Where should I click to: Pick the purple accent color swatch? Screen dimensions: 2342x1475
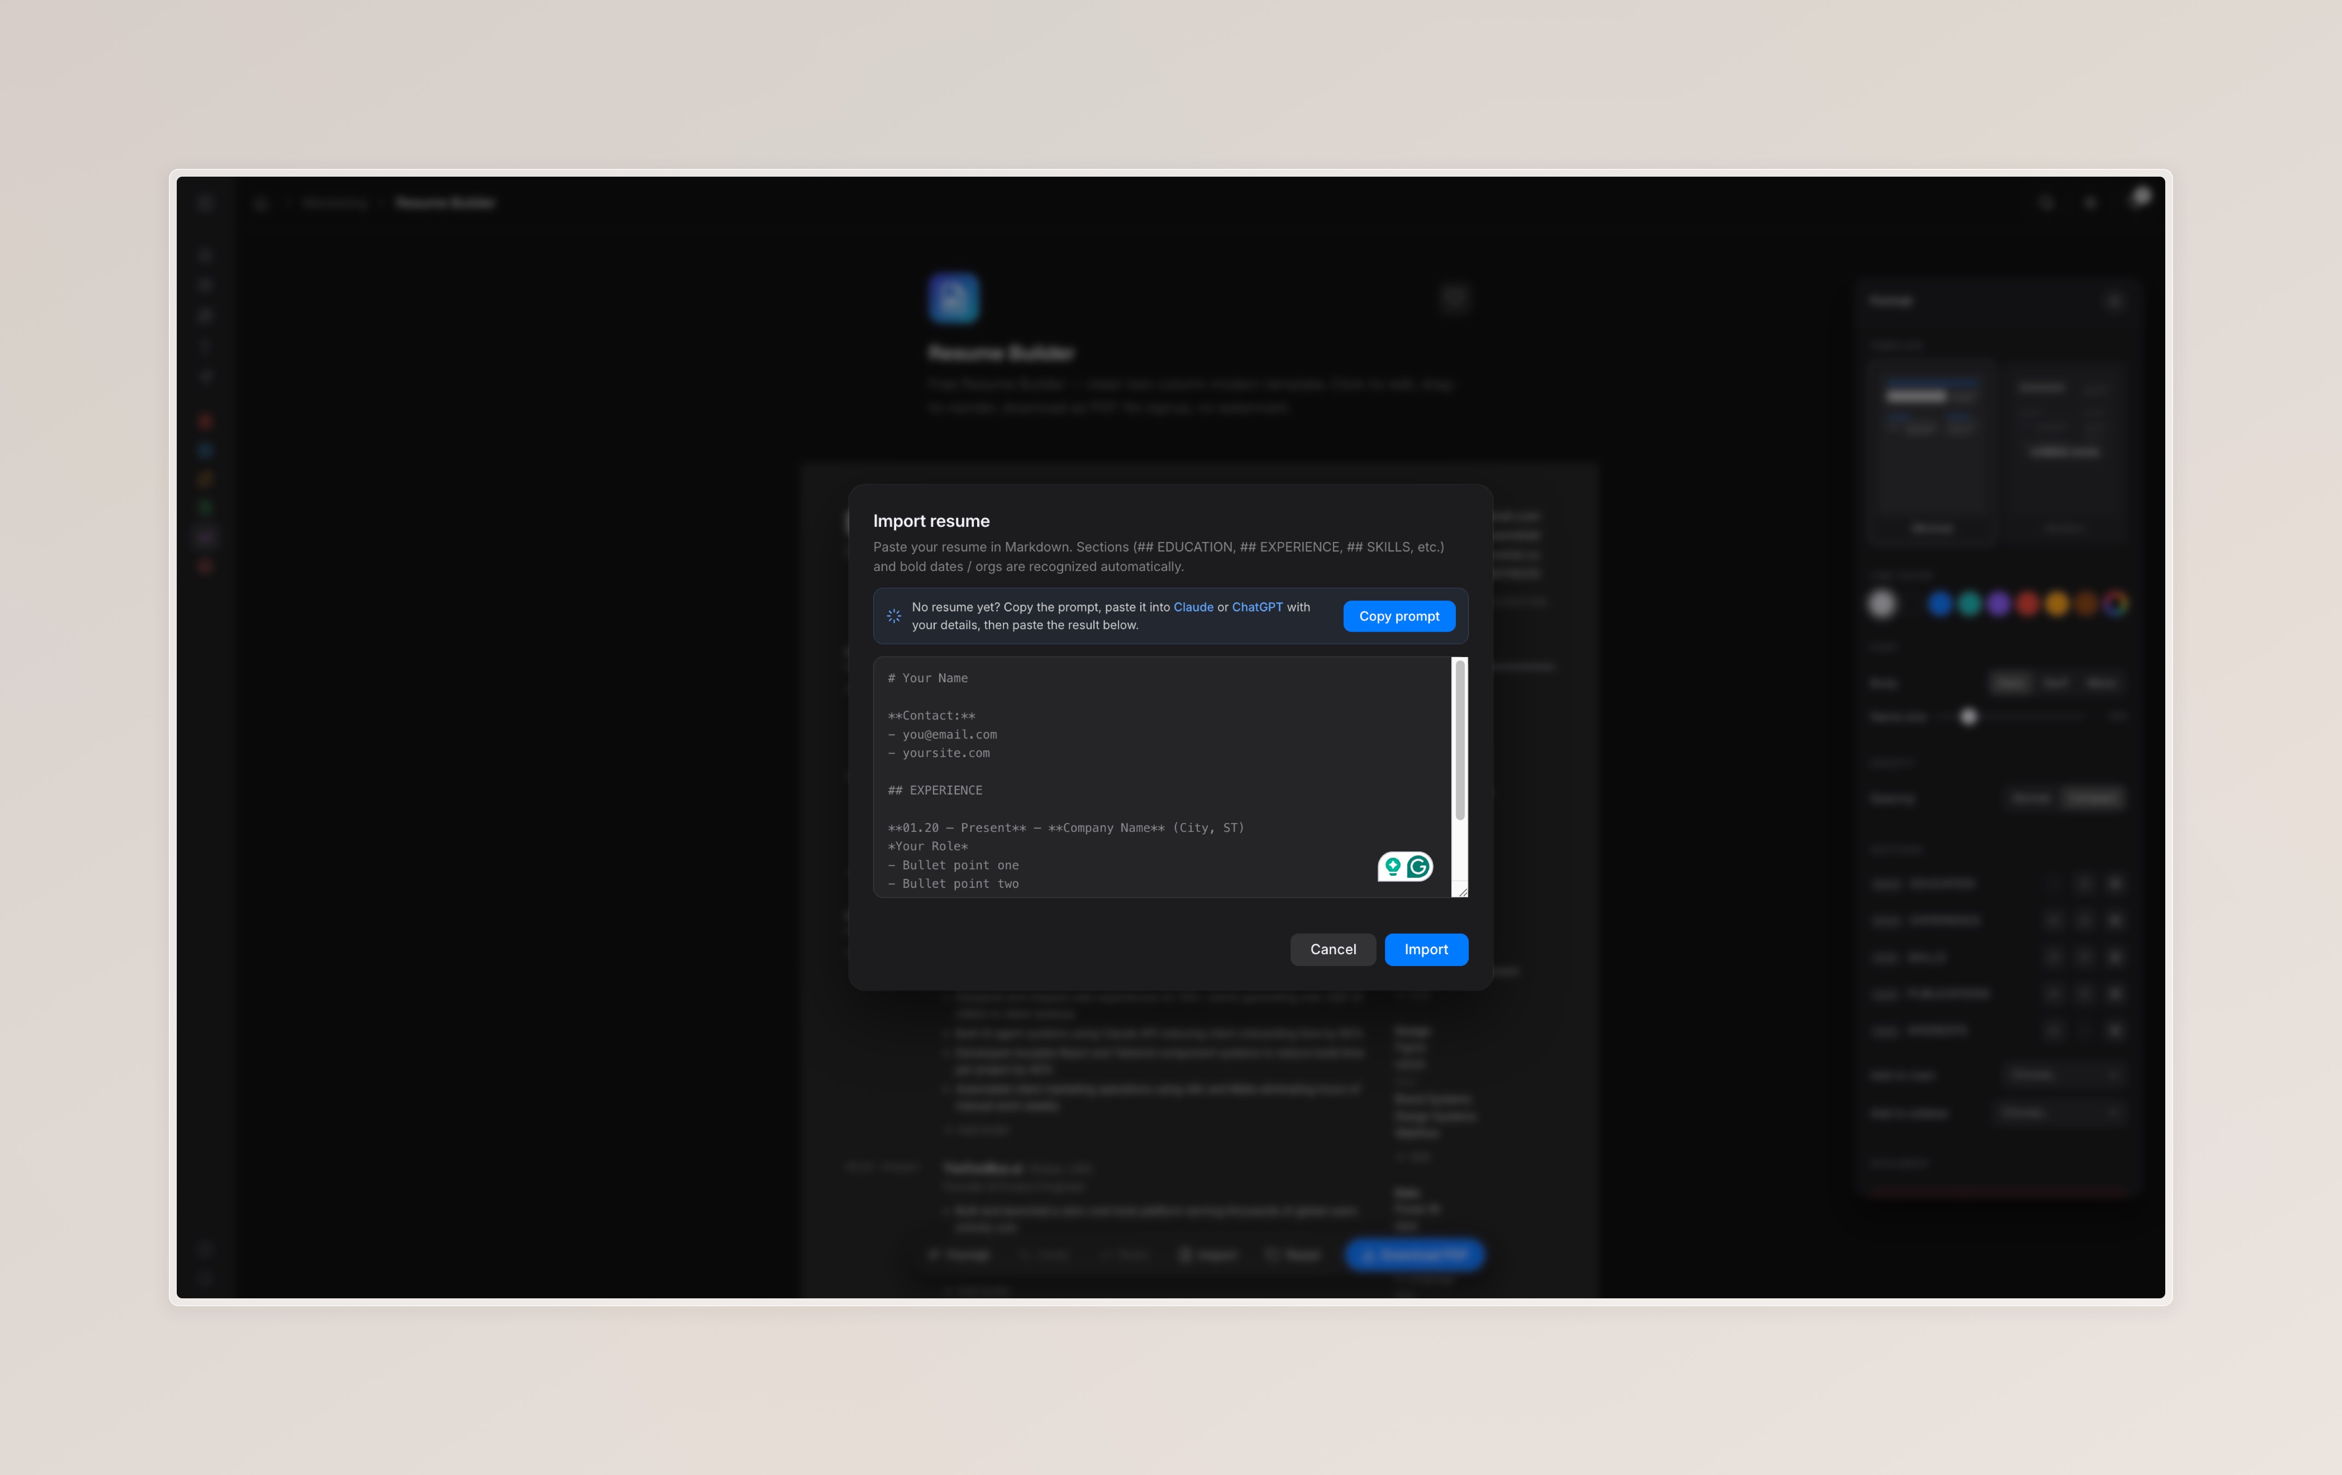1998,604
